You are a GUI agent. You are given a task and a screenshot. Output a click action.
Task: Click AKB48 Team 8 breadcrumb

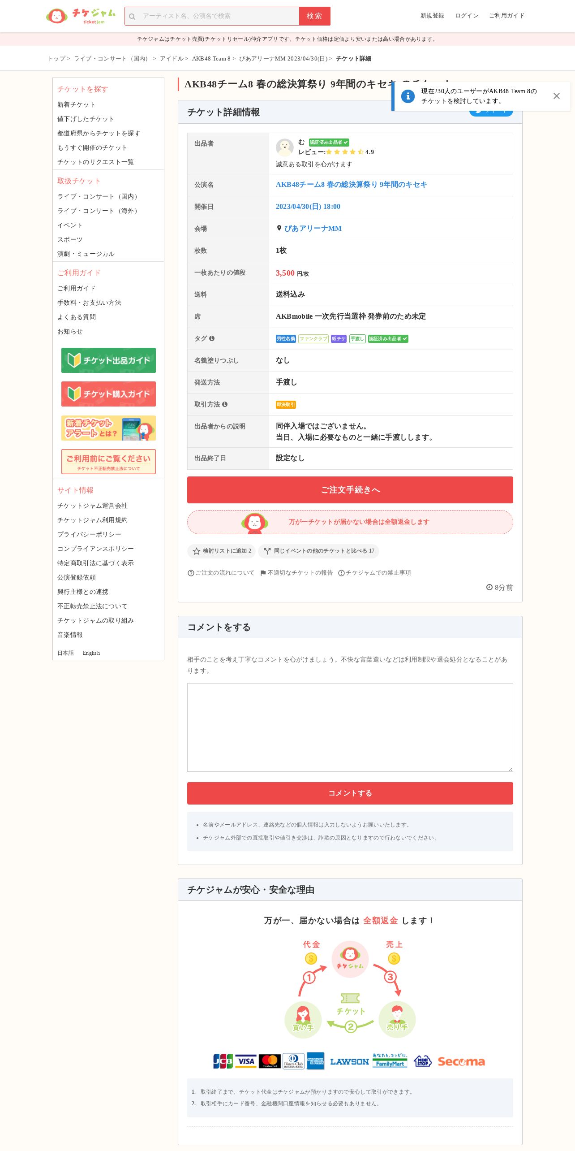tap(211, 59)
